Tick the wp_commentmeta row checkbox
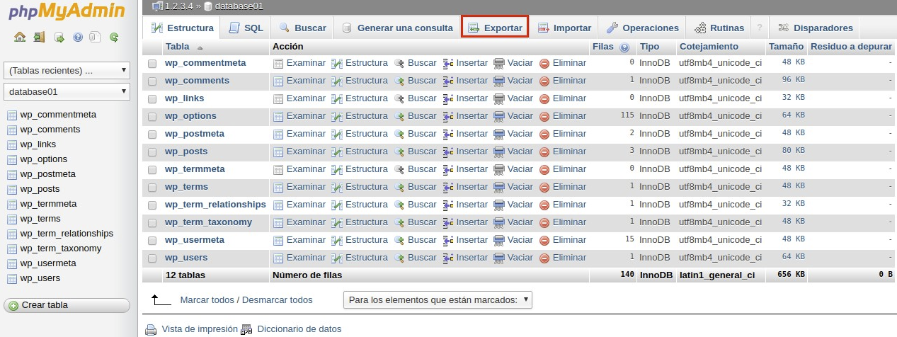The width and height of the screenshot is (897, 337). 152,64
